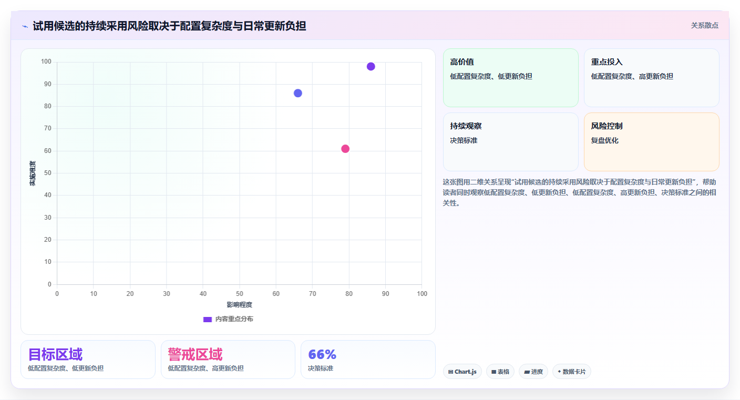Image resolution: width=740 pixels, height=400 pixels.
Task: Click the 复盘优化 text in 风险控制 card
Action: [x=605, y=141]
